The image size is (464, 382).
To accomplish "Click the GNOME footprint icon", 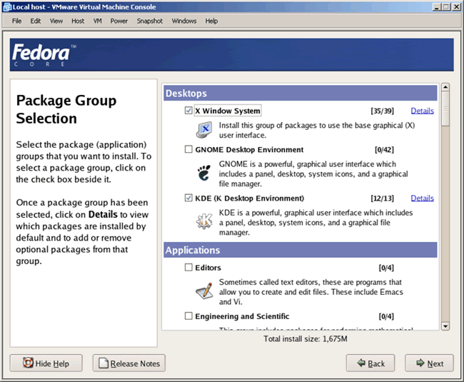I will point(205,172).
